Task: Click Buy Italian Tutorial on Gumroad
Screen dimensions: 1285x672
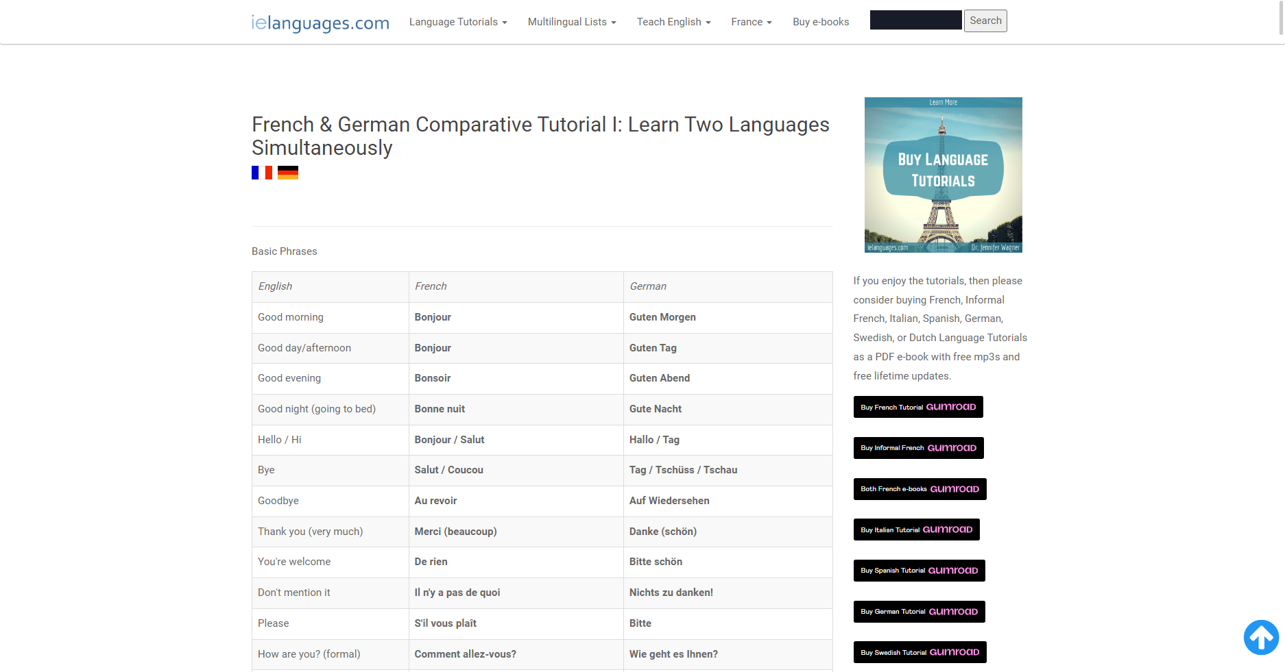Action: (916, 529)
